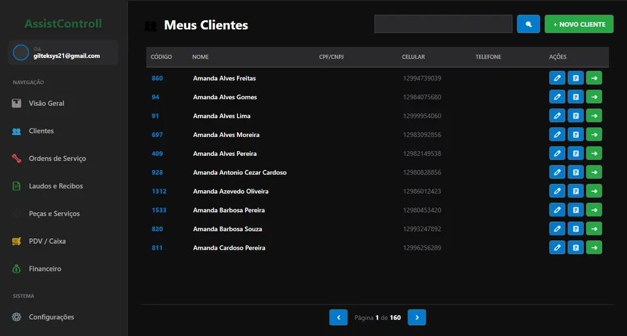Click client code 697
Image resolution: width=627 pixels, height=336 pixels.
click(x=157, y=134)
